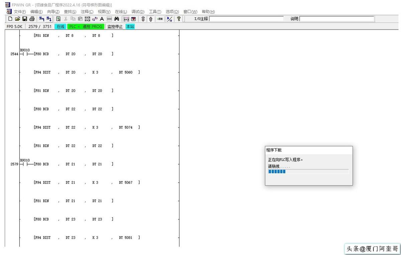The image size is (401, 255).
Task: Save the program with the floppy disk icon
Action: [x=25, y=19]
